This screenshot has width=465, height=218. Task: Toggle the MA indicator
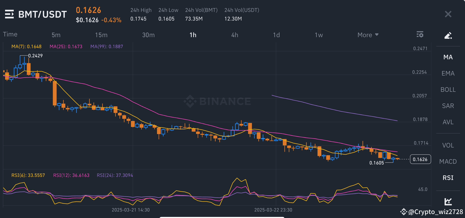(x=448, y=57)
